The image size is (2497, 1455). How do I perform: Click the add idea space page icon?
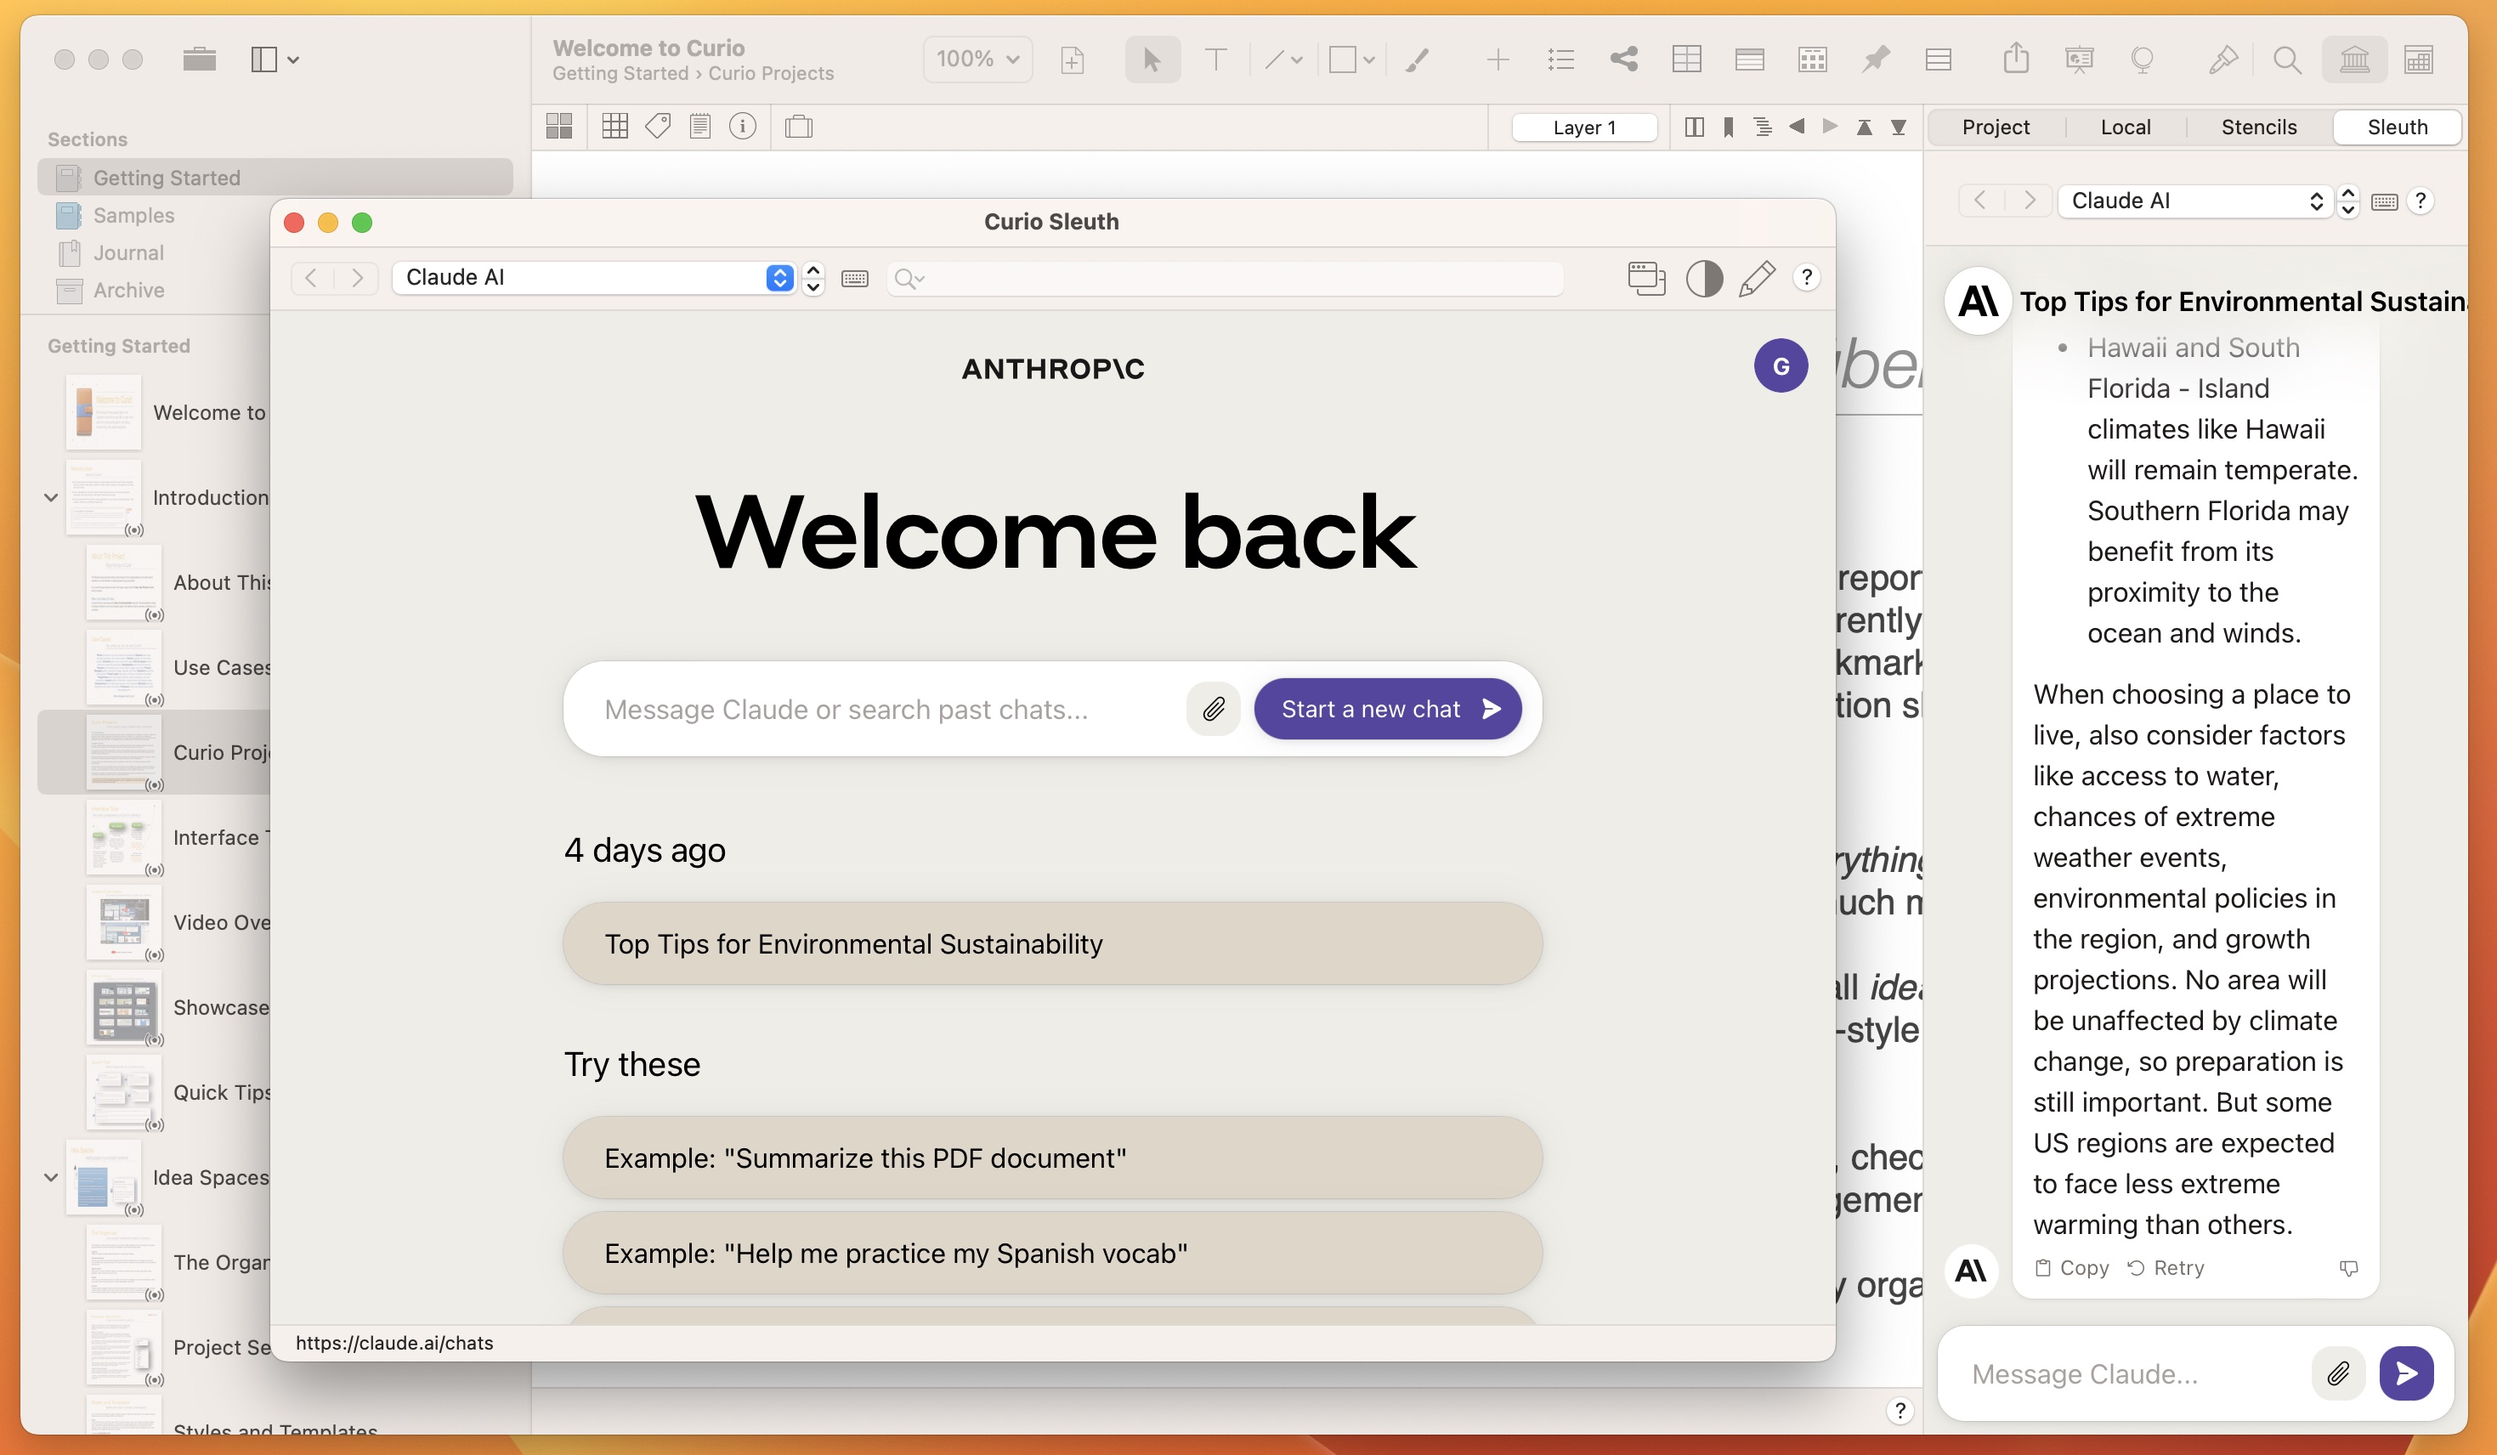(x=1072, y=60)
